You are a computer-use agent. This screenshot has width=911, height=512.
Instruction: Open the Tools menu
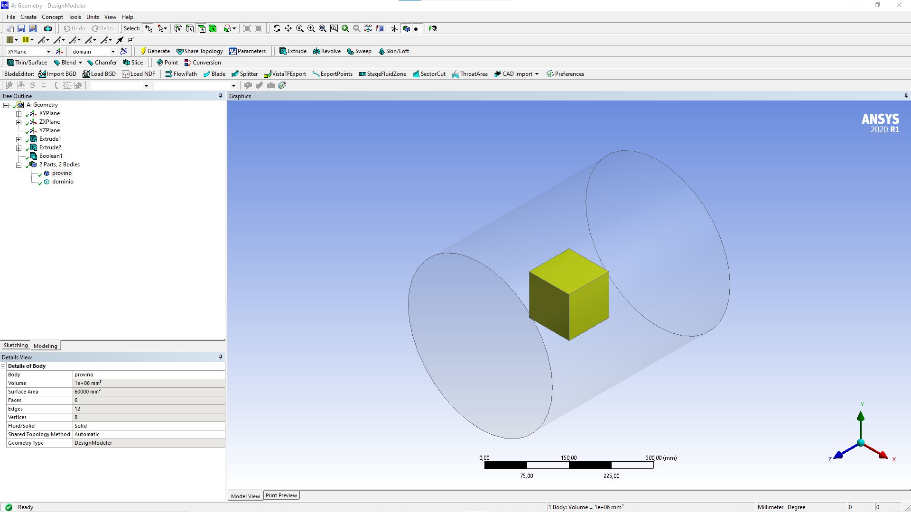[74, 17]
